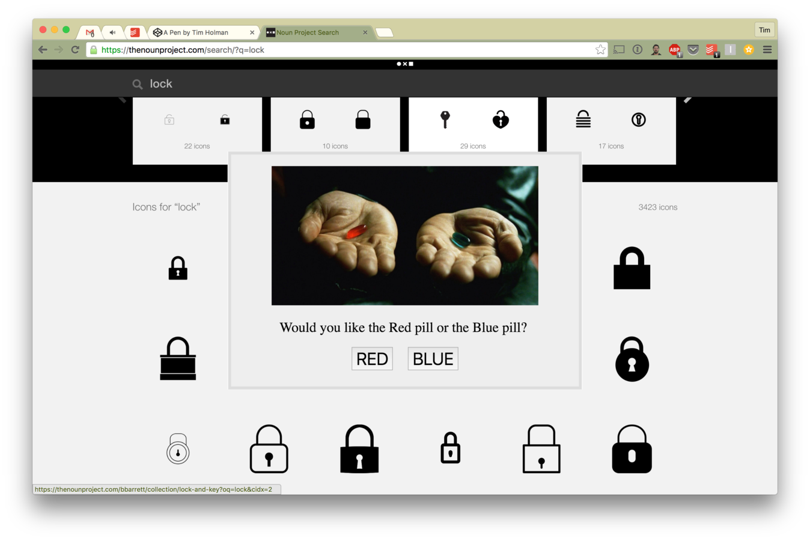The height and width of the screenshot is (541, 810).
Task: Choose the BLUE pill button
Action: [x=433, y=359]
